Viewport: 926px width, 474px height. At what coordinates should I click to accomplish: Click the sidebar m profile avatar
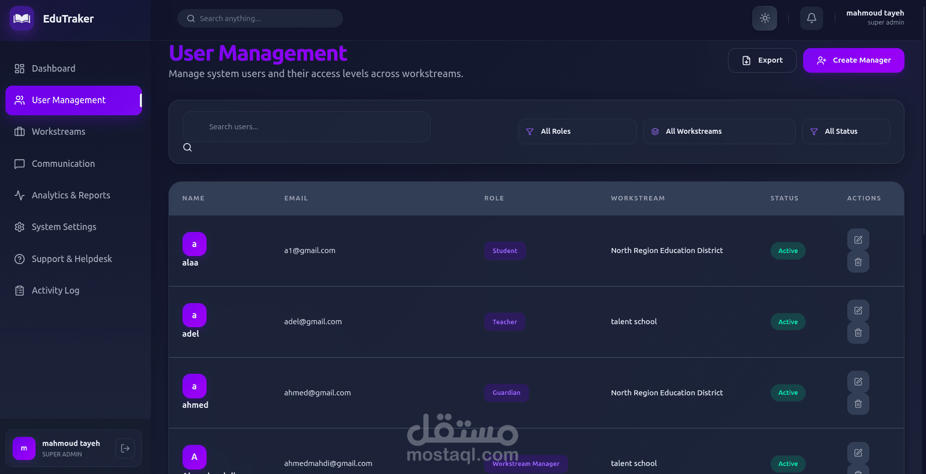coord(24,448)
